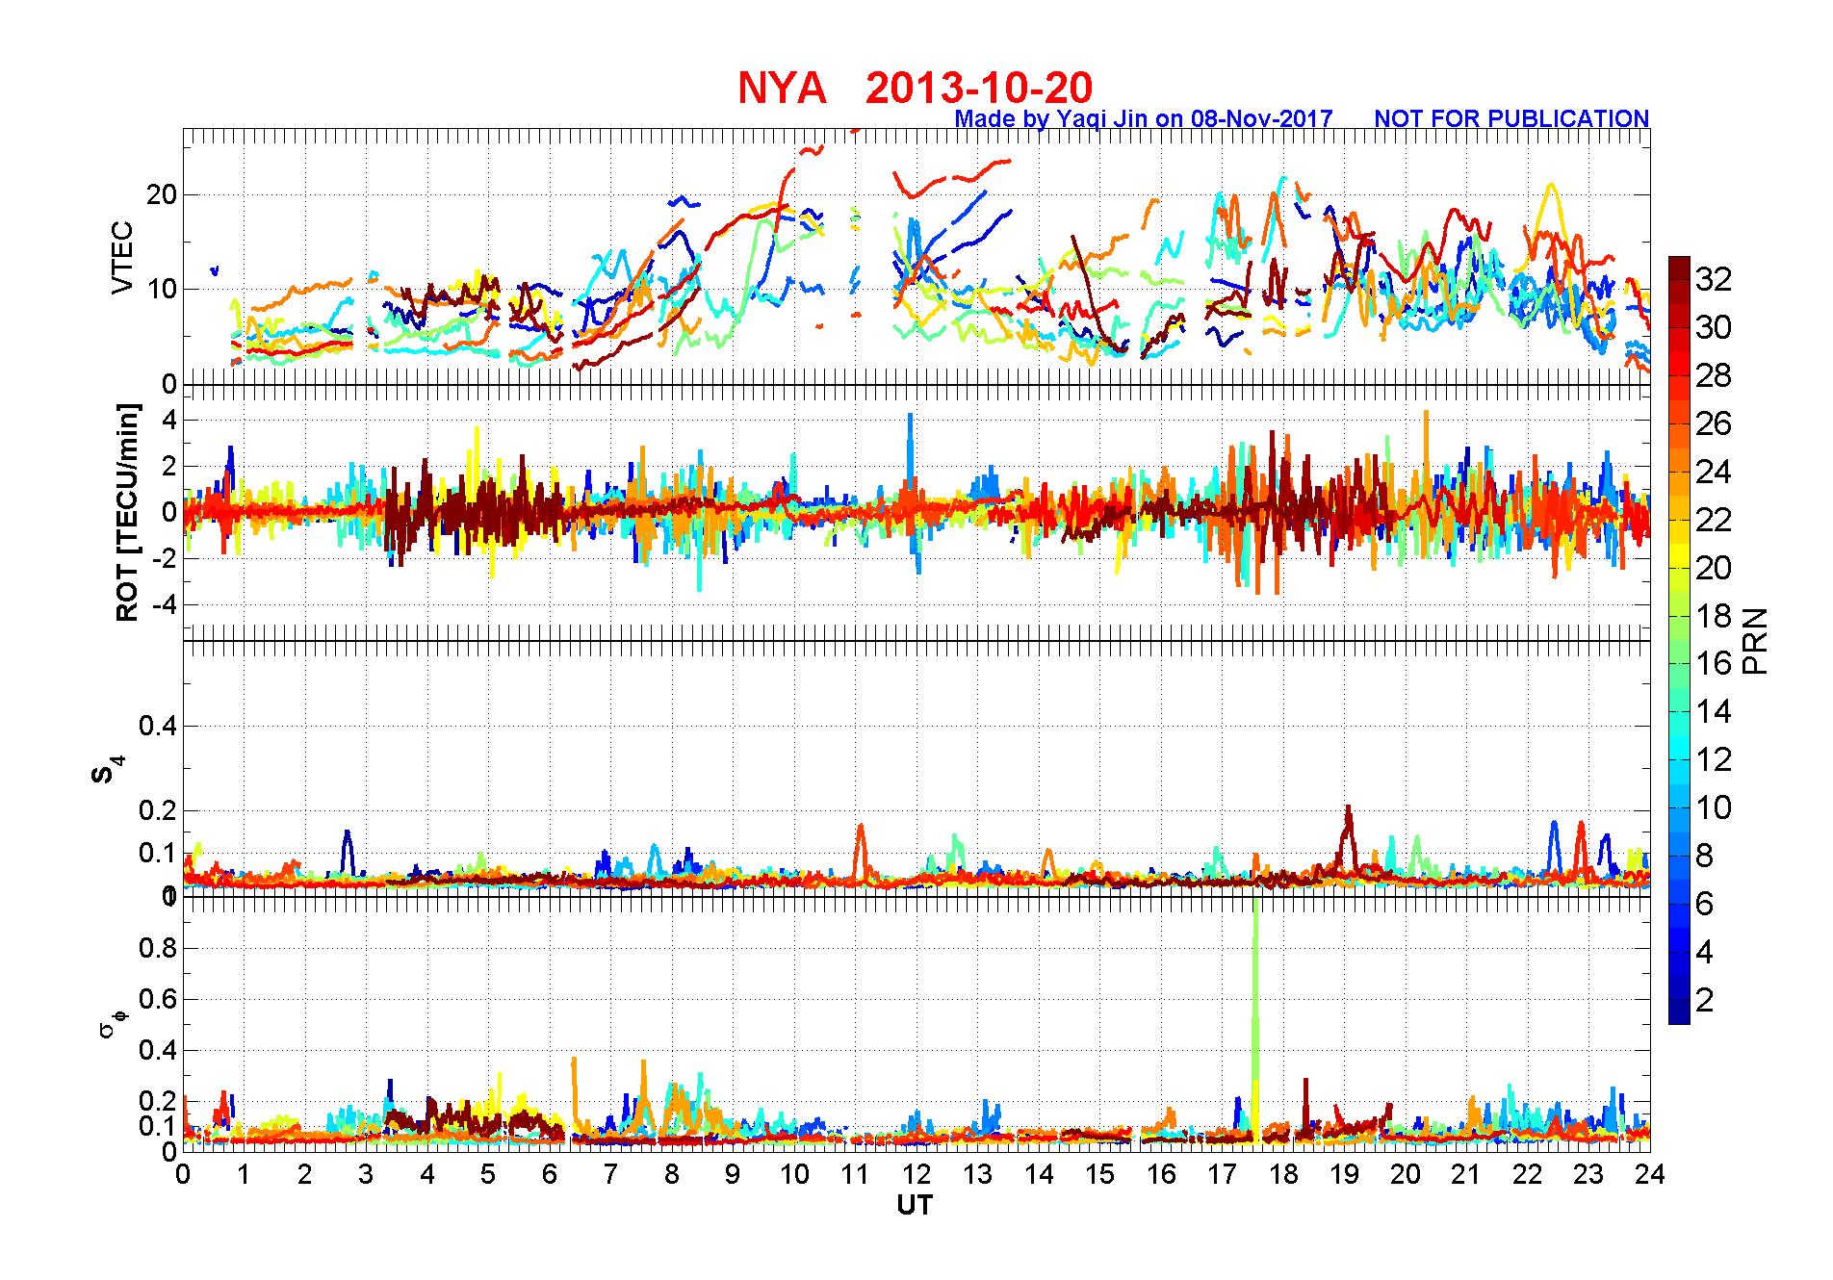The height and width of the screenshot is (1280, 1833).
Task: Select the "Made by Yaqi Jin on 08-Nov-2017" credit
Action: pos(1144,118)
